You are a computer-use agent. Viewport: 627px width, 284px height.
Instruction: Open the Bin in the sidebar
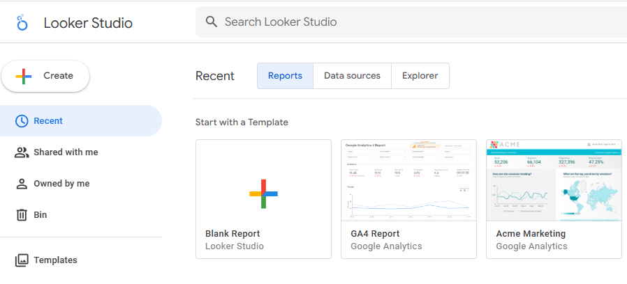(x=81, y=215)
